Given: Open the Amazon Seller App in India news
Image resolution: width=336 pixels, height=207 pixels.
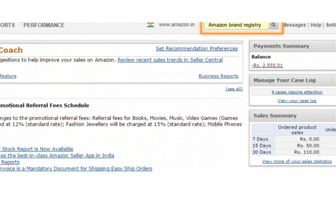Looking at the screenshot, I should (x=57, y=155).
